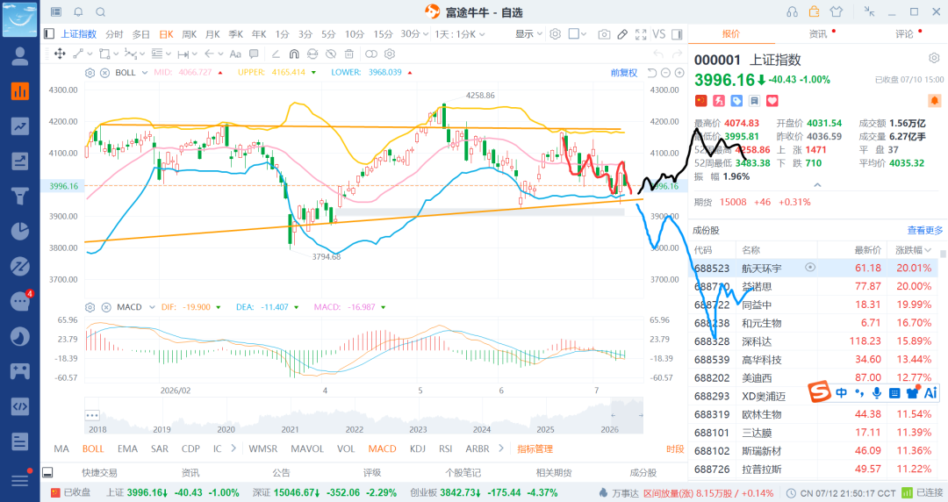This screenshot has width=948, height=502.
Task: Toggle the left panel layout icon
Action: 49,34
